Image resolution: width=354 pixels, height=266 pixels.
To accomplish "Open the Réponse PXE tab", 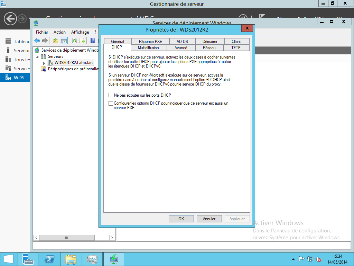I will tap(150, 42).
